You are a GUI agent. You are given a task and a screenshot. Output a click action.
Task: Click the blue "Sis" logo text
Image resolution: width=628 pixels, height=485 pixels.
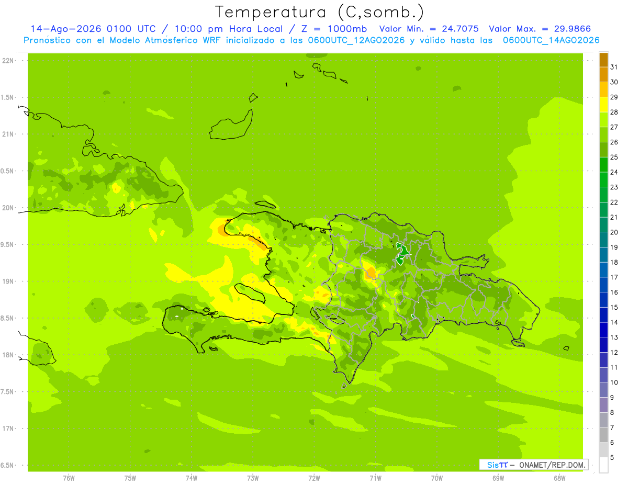(x=493, y=465)
